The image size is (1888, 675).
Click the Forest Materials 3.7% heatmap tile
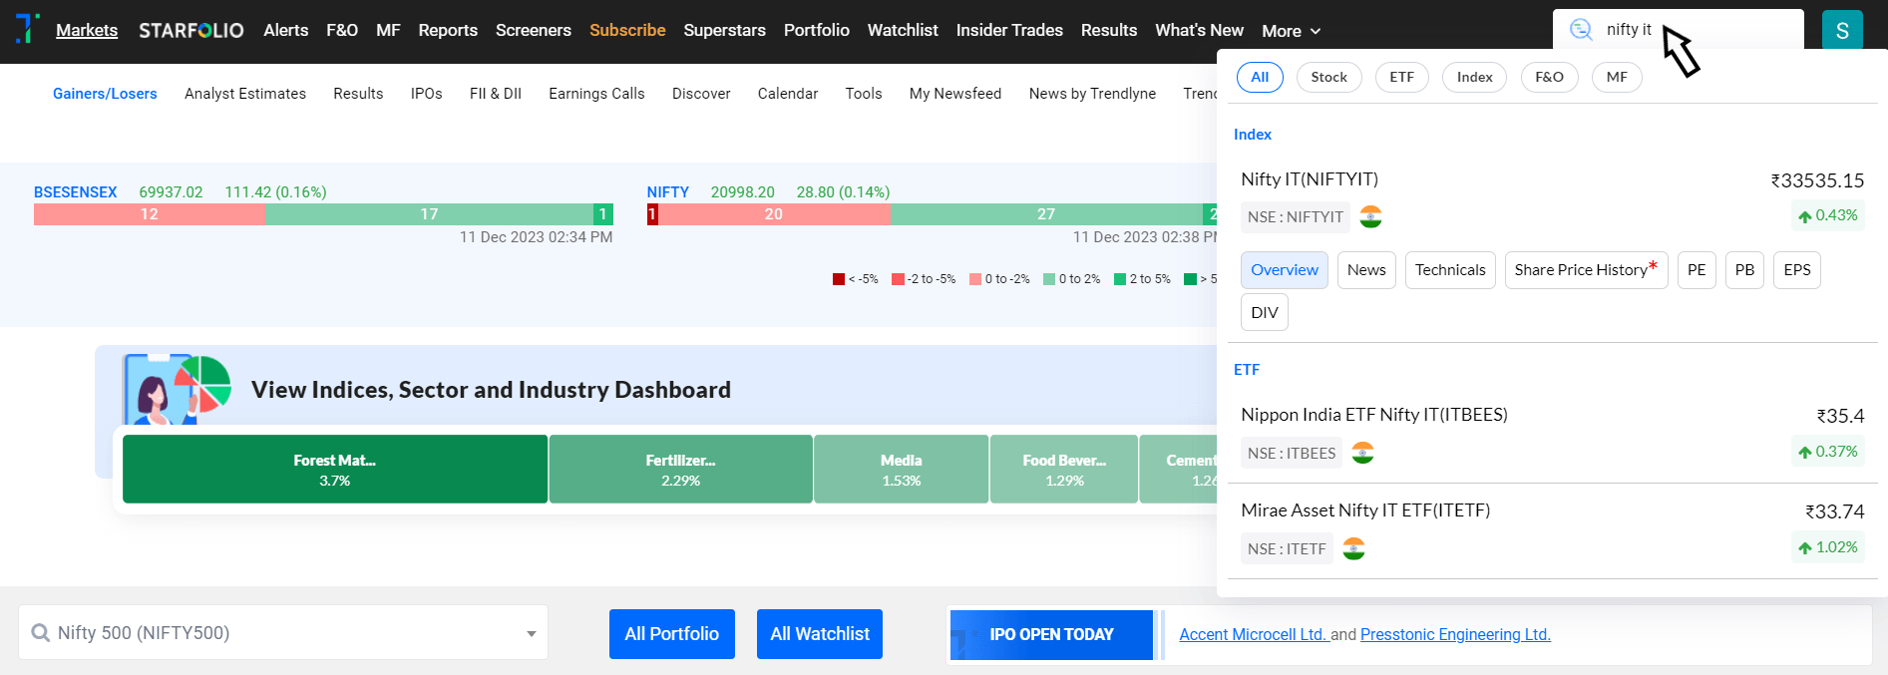(335, 469)
